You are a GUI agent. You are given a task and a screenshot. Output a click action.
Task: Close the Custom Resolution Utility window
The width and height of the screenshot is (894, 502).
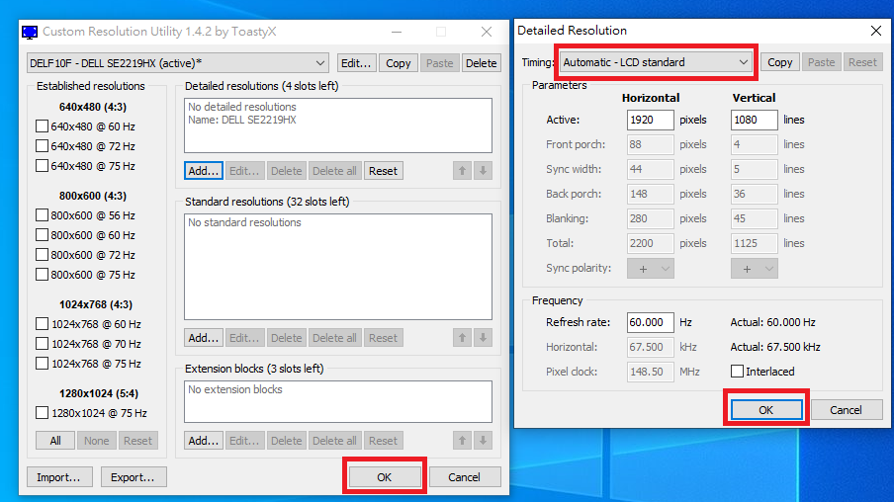point(487,32)
